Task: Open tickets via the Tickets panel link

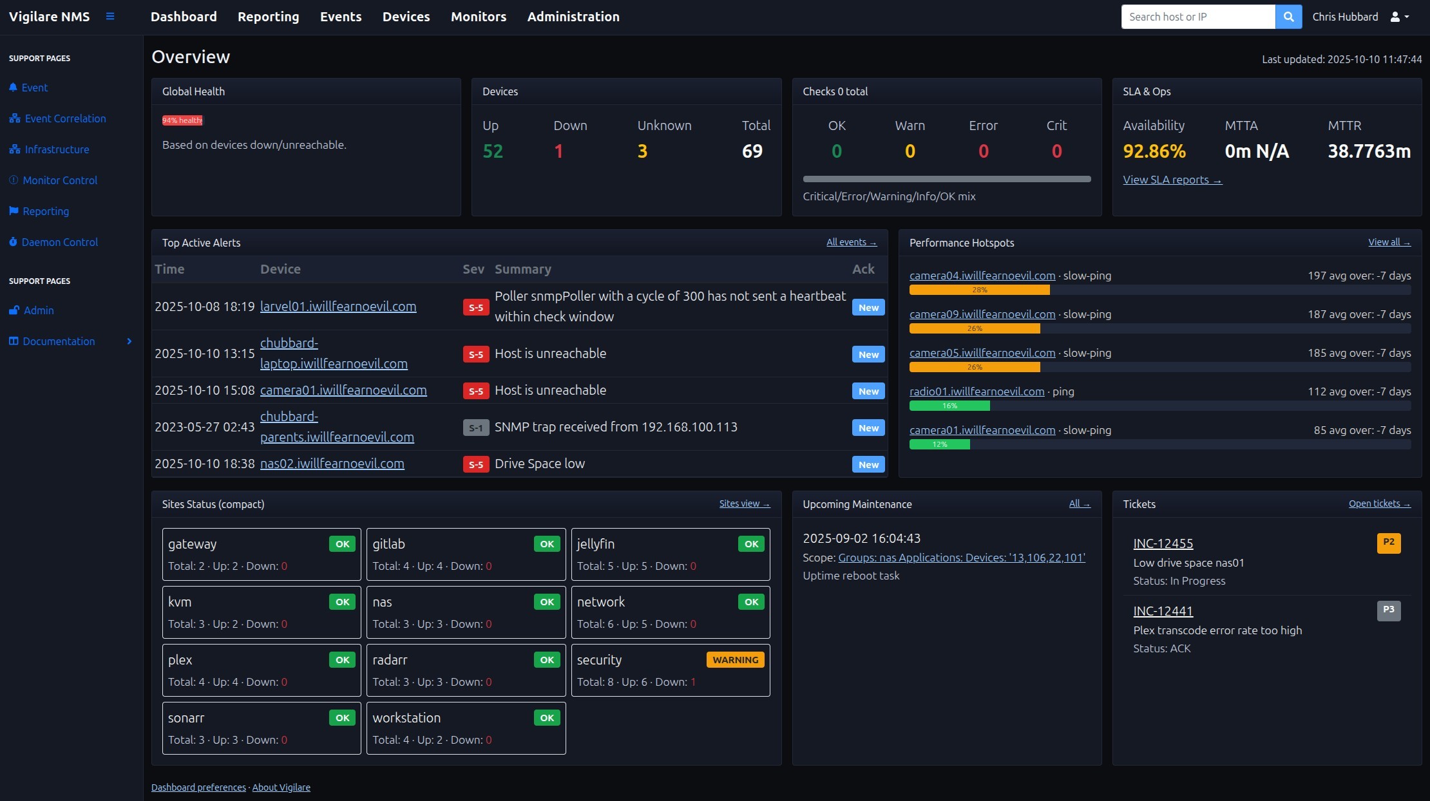Action: pyautogui.click(x=1379, y=504)
